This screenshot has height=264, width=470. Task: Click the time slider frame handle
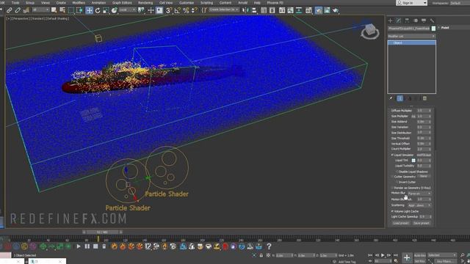(102, 232)
